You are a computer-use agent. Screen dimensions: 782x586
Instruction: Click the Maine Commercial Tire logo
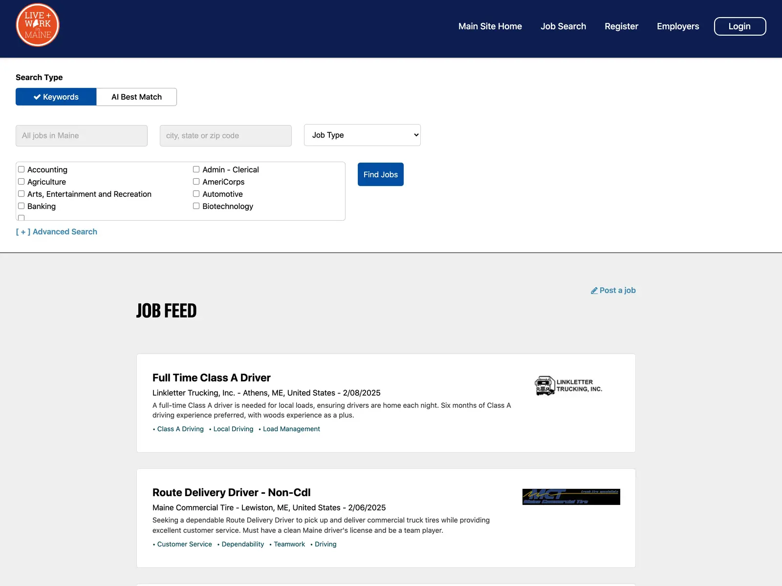571,497
